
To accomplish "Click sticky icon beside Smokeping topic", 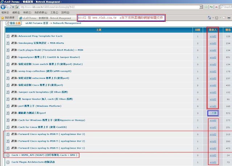I will pos(8,43).
